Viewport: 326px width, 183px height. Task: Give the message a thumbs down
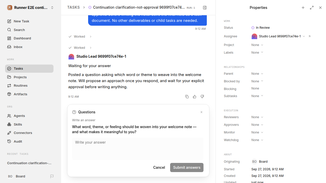coord(202,97)
